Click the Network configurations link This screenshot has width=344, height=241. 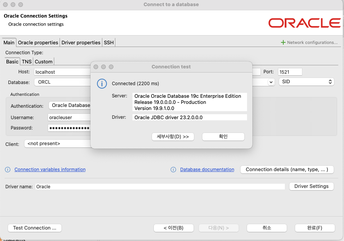tap(312, 42)
